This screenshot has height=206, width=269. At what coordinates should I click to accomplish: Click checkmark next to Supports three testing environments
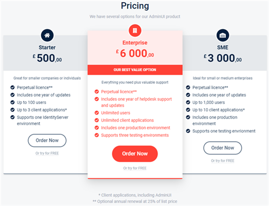pyautogui.click(x=97, y=135)
